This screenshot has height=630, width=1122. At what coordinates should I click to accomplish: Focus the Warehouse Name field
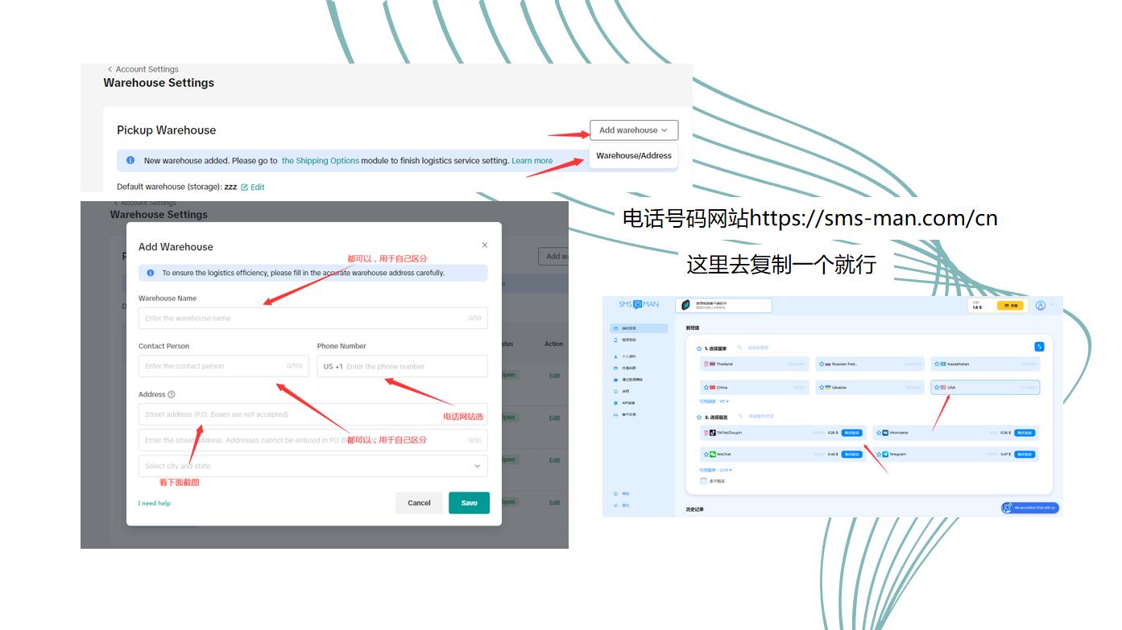[x=313, y=318]
